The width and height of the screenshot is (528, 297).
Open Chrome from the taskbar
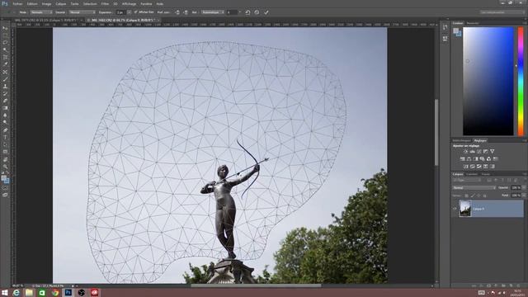pos(55,293)
